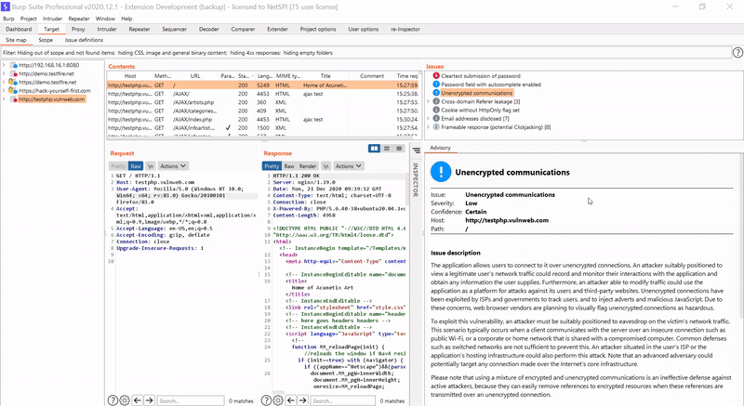Click icon of Frameable response issue

[x=436, y=127]
